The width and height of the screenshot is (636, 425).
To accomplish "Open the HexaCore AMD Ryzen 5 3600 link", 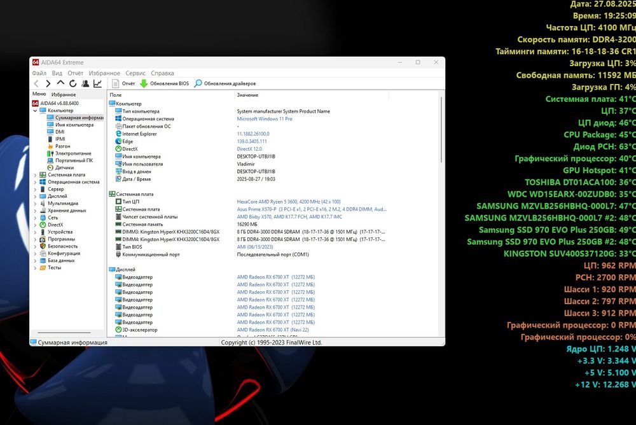I will click(289, 202).
